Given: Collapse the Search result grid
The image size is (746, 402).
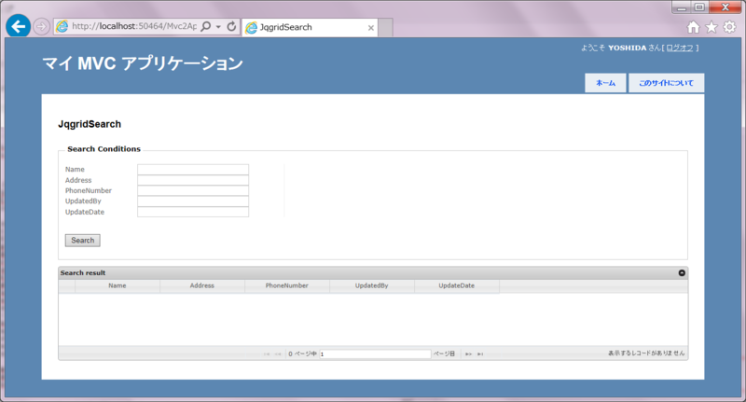Looking at the screenshot, I should pyautogui.click(x=682, y=272).
